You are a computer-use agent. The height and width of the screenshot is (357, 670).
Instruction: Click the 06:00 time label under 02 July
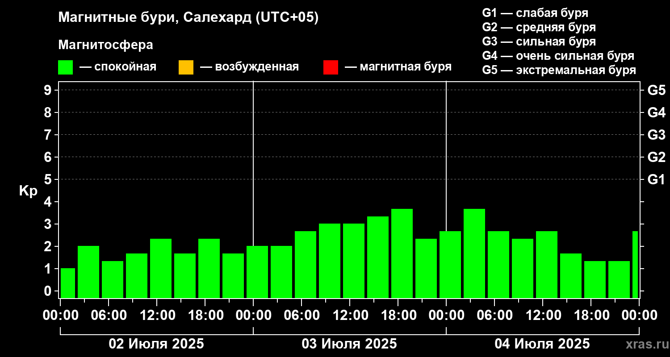pyautogui.click(x=109, y=315)
